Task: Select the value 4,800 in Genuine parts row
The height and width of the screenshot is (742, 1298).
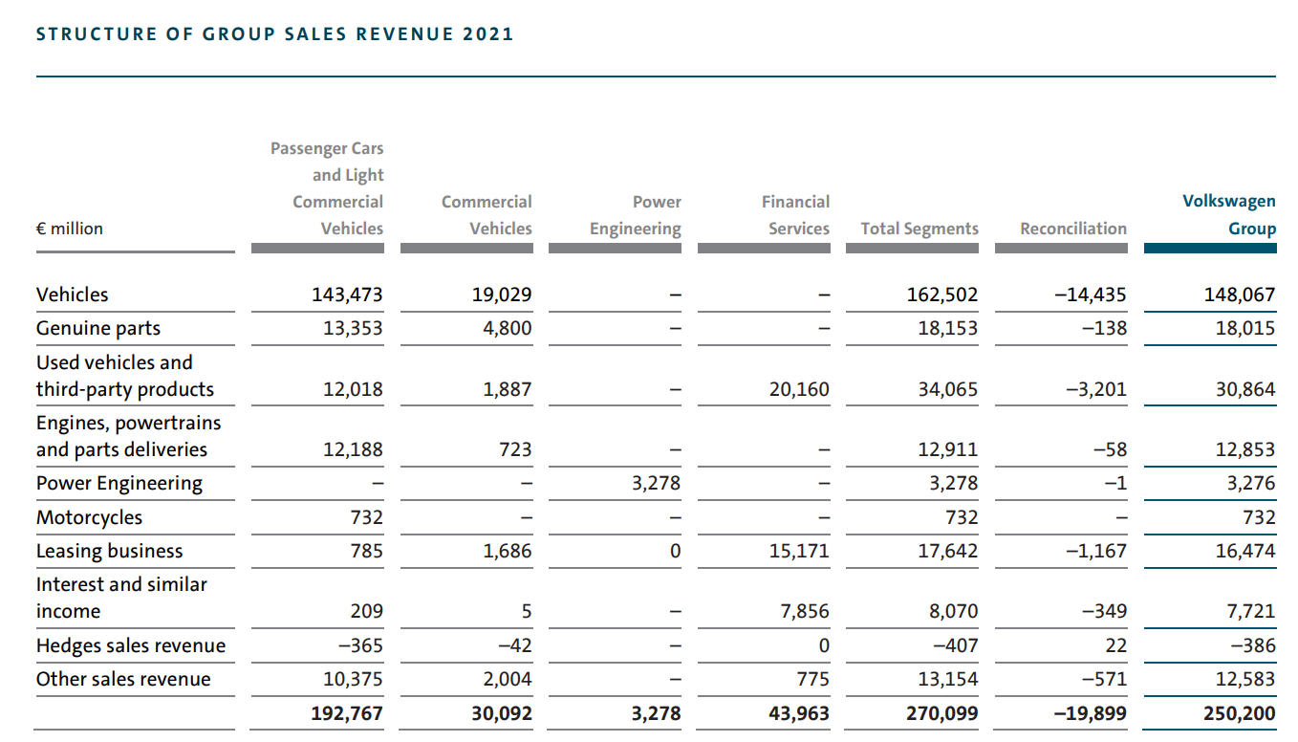Action: [x=507, y=328]
